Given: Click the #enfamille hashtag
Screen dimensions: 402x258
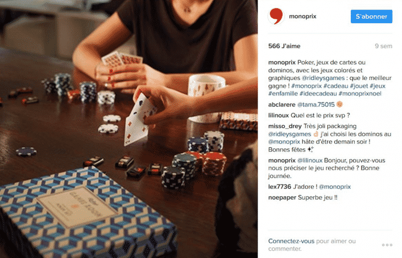Looking at the screenshot, I should tap(283, 94).
